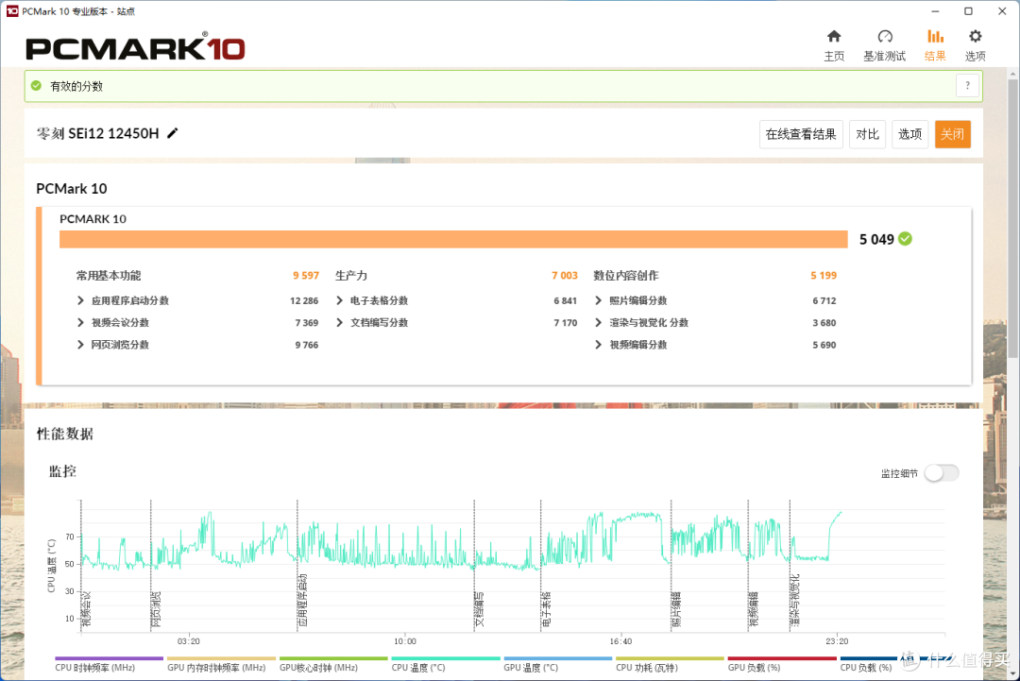Click the 生产力 score 7 003
1020x681 pixels.
pyautogui.click(x=565, y=275)
